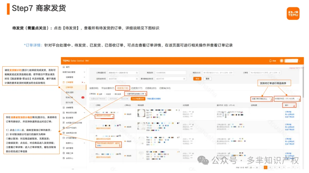Image resolution: width=309 pixels, height=173 pixels.
Task: Switch to the 全部(888) tab
Action: tap(94, 88)
